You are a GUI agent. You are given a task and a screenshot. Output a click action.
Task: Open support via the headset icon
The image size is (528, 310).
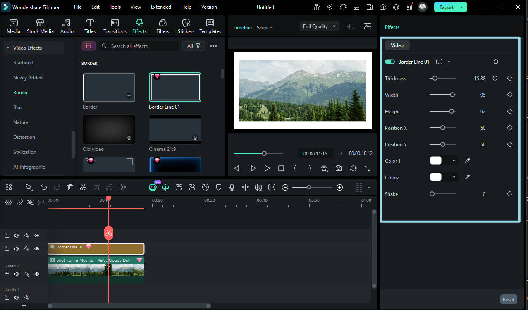coord(396,7)
